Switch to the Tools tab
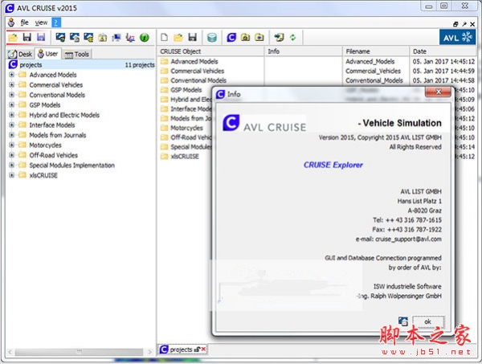The height and width of the screenshot is (364, 482). pyautogui.click(x=77, y=54)
